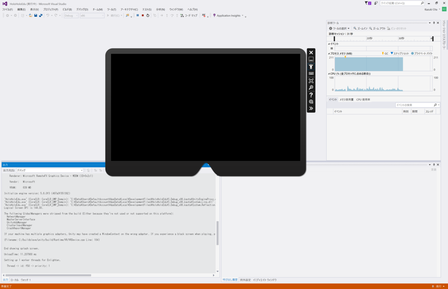448x289 pixels.
Task: Open emulator help via the question mark icon
Action: pos(311,95)
